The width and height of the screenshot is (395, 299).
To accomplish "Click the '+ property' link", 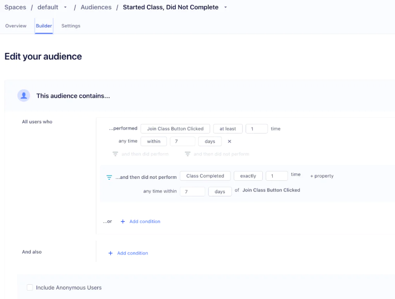I will coord(322,176).
